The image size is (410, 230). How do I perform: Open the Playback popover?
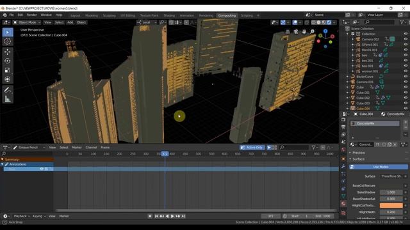21,216
